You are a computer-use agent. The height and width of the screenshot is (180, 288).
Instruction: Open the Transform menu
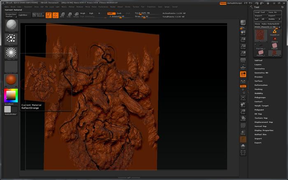click(151, 7)
